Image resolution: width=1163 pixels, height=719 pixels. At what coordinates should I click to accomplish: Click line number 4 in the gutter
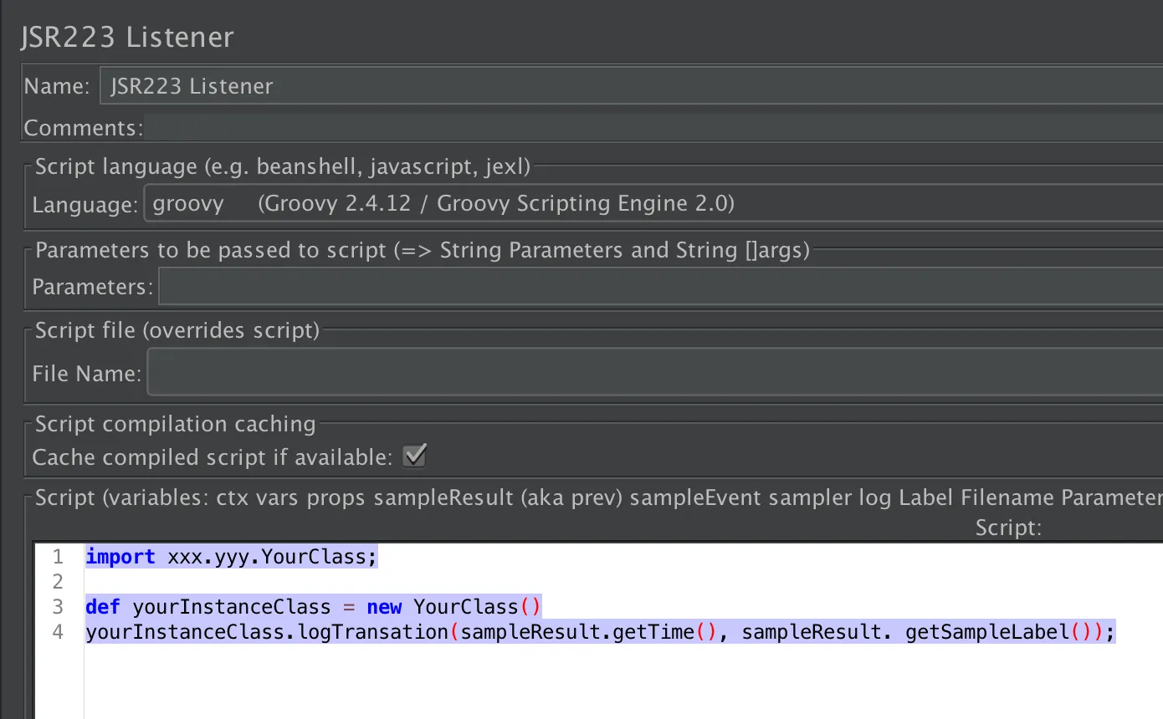point(58,632)
